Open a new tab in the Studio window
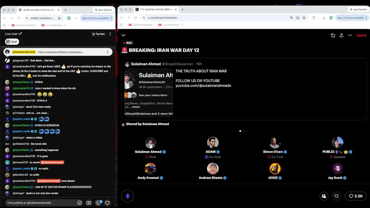This screenshot has height=208, width=370. (x=66, y=10)
